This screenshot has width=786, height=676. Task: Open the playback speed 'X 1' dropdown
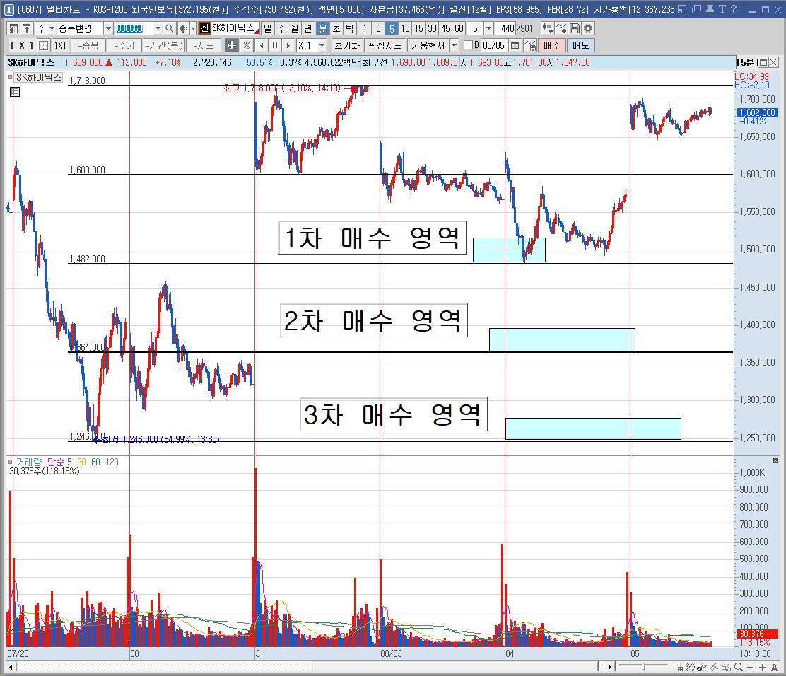point(322,46)
